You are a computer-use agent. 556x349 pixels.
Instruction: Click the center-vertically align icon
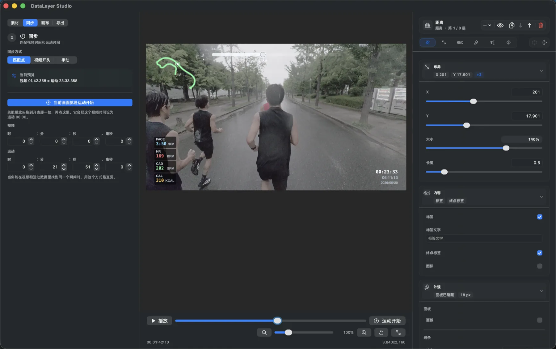(x=544, y=42)
